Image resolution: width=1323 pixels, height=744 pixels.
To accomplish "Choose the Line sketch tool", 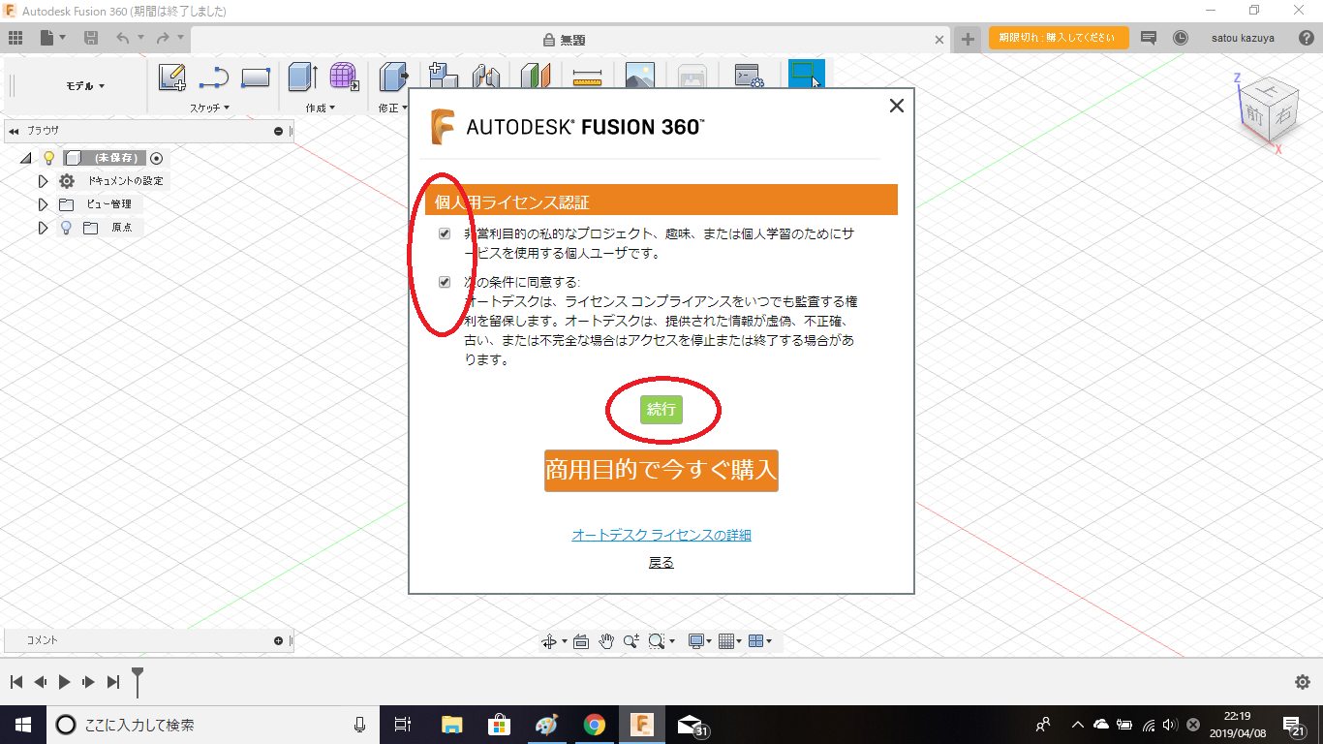I will 213,77.
